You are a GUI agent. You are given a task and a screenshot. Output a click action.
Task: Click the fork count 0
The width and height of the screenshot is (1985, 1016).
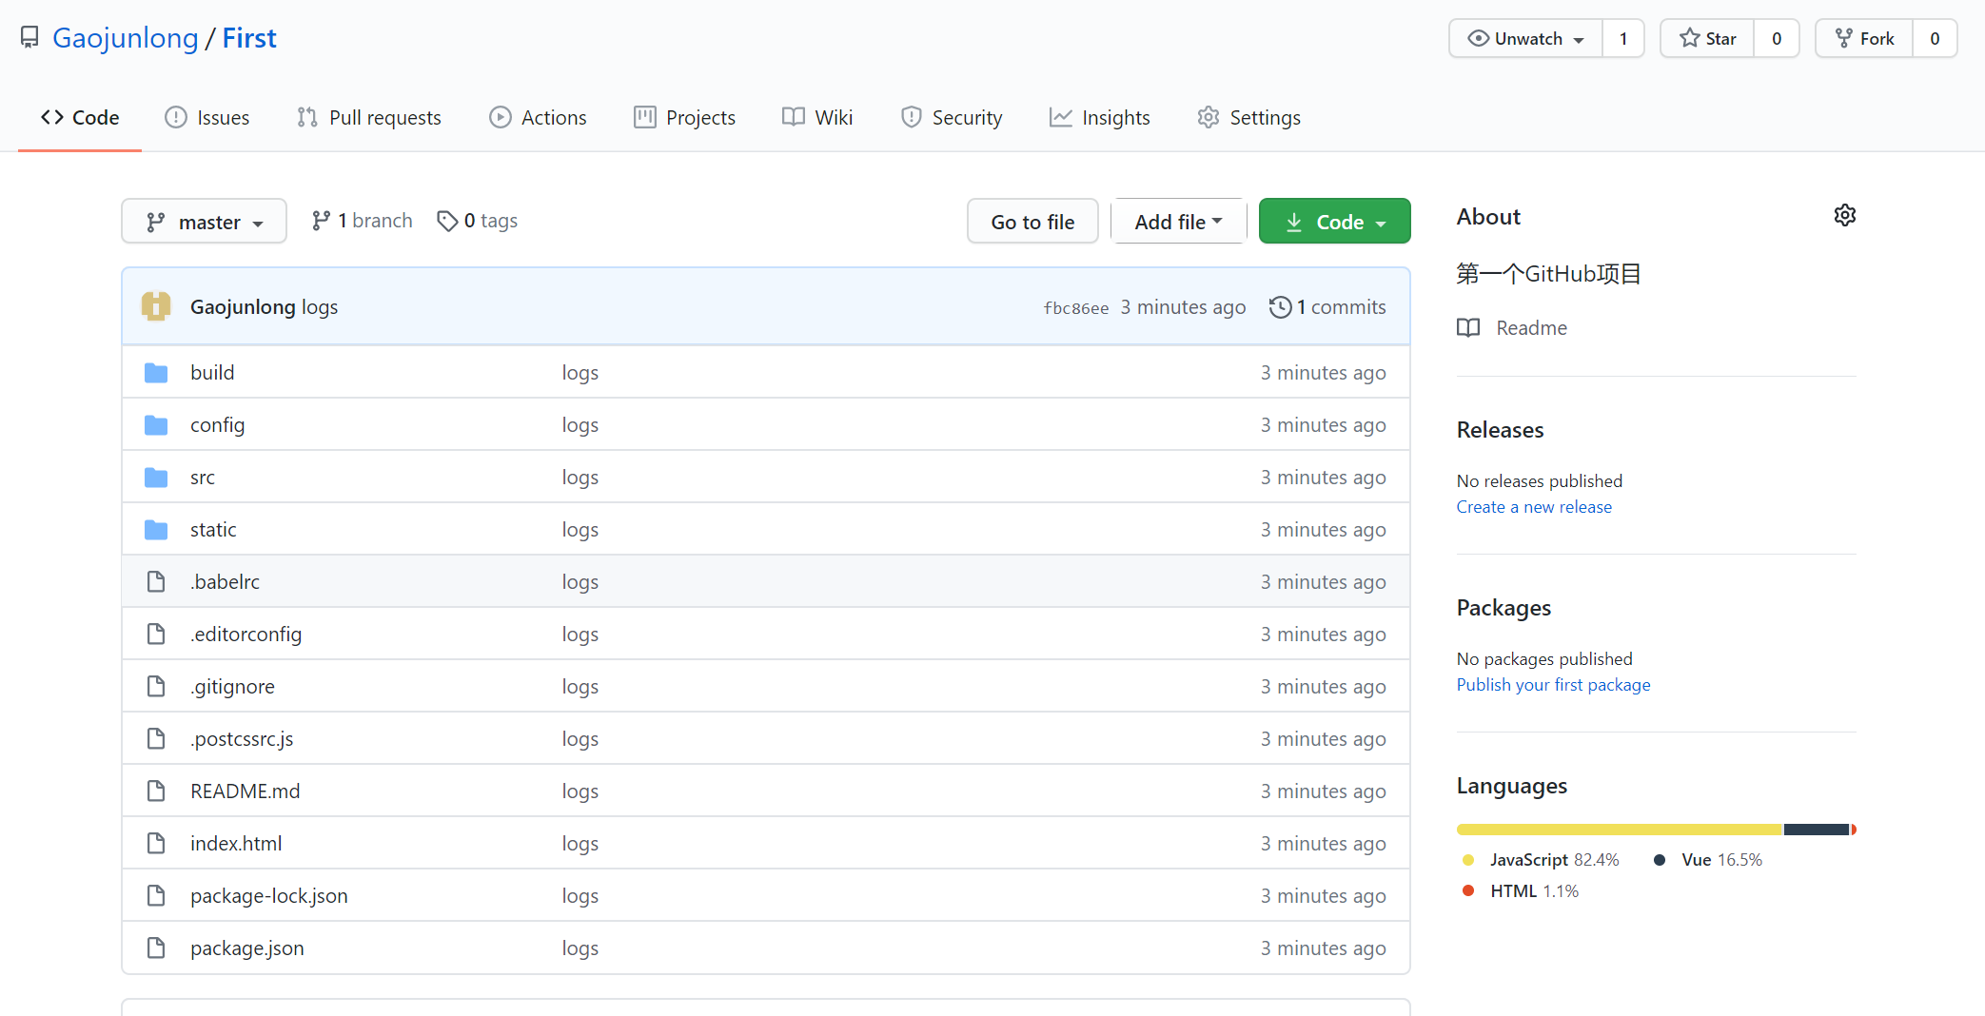[x=1935, y=38]
